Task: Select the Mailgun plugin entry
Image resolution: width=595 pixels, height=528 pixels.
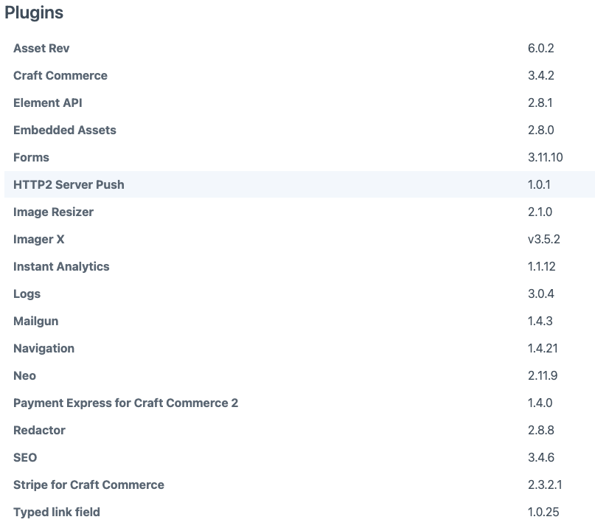Action: pyautogui.click(x=35, y=321)
